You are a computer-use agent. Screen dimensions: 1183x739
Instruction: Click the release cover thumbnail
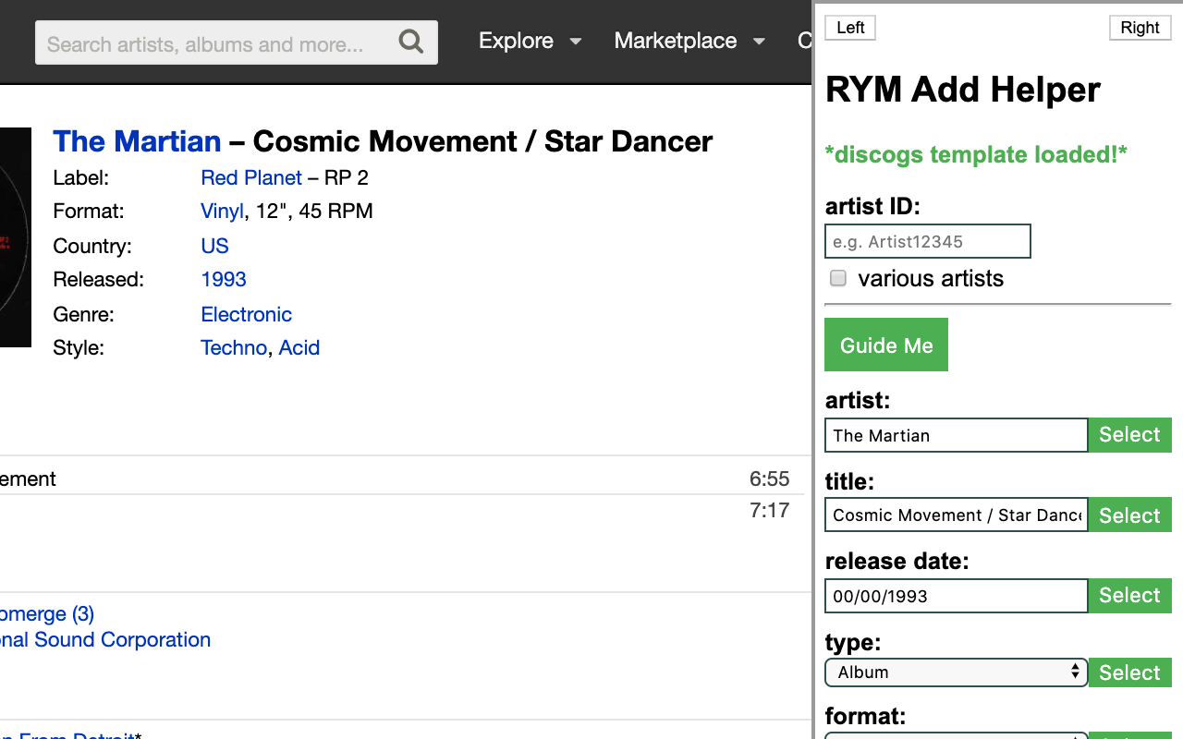click(16, 237)
